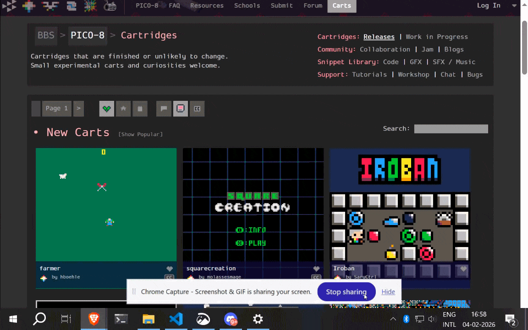The width and height of the screenshot is (528, 330).
Task: Switch to the Carts tab
Action: click(341, 5)
